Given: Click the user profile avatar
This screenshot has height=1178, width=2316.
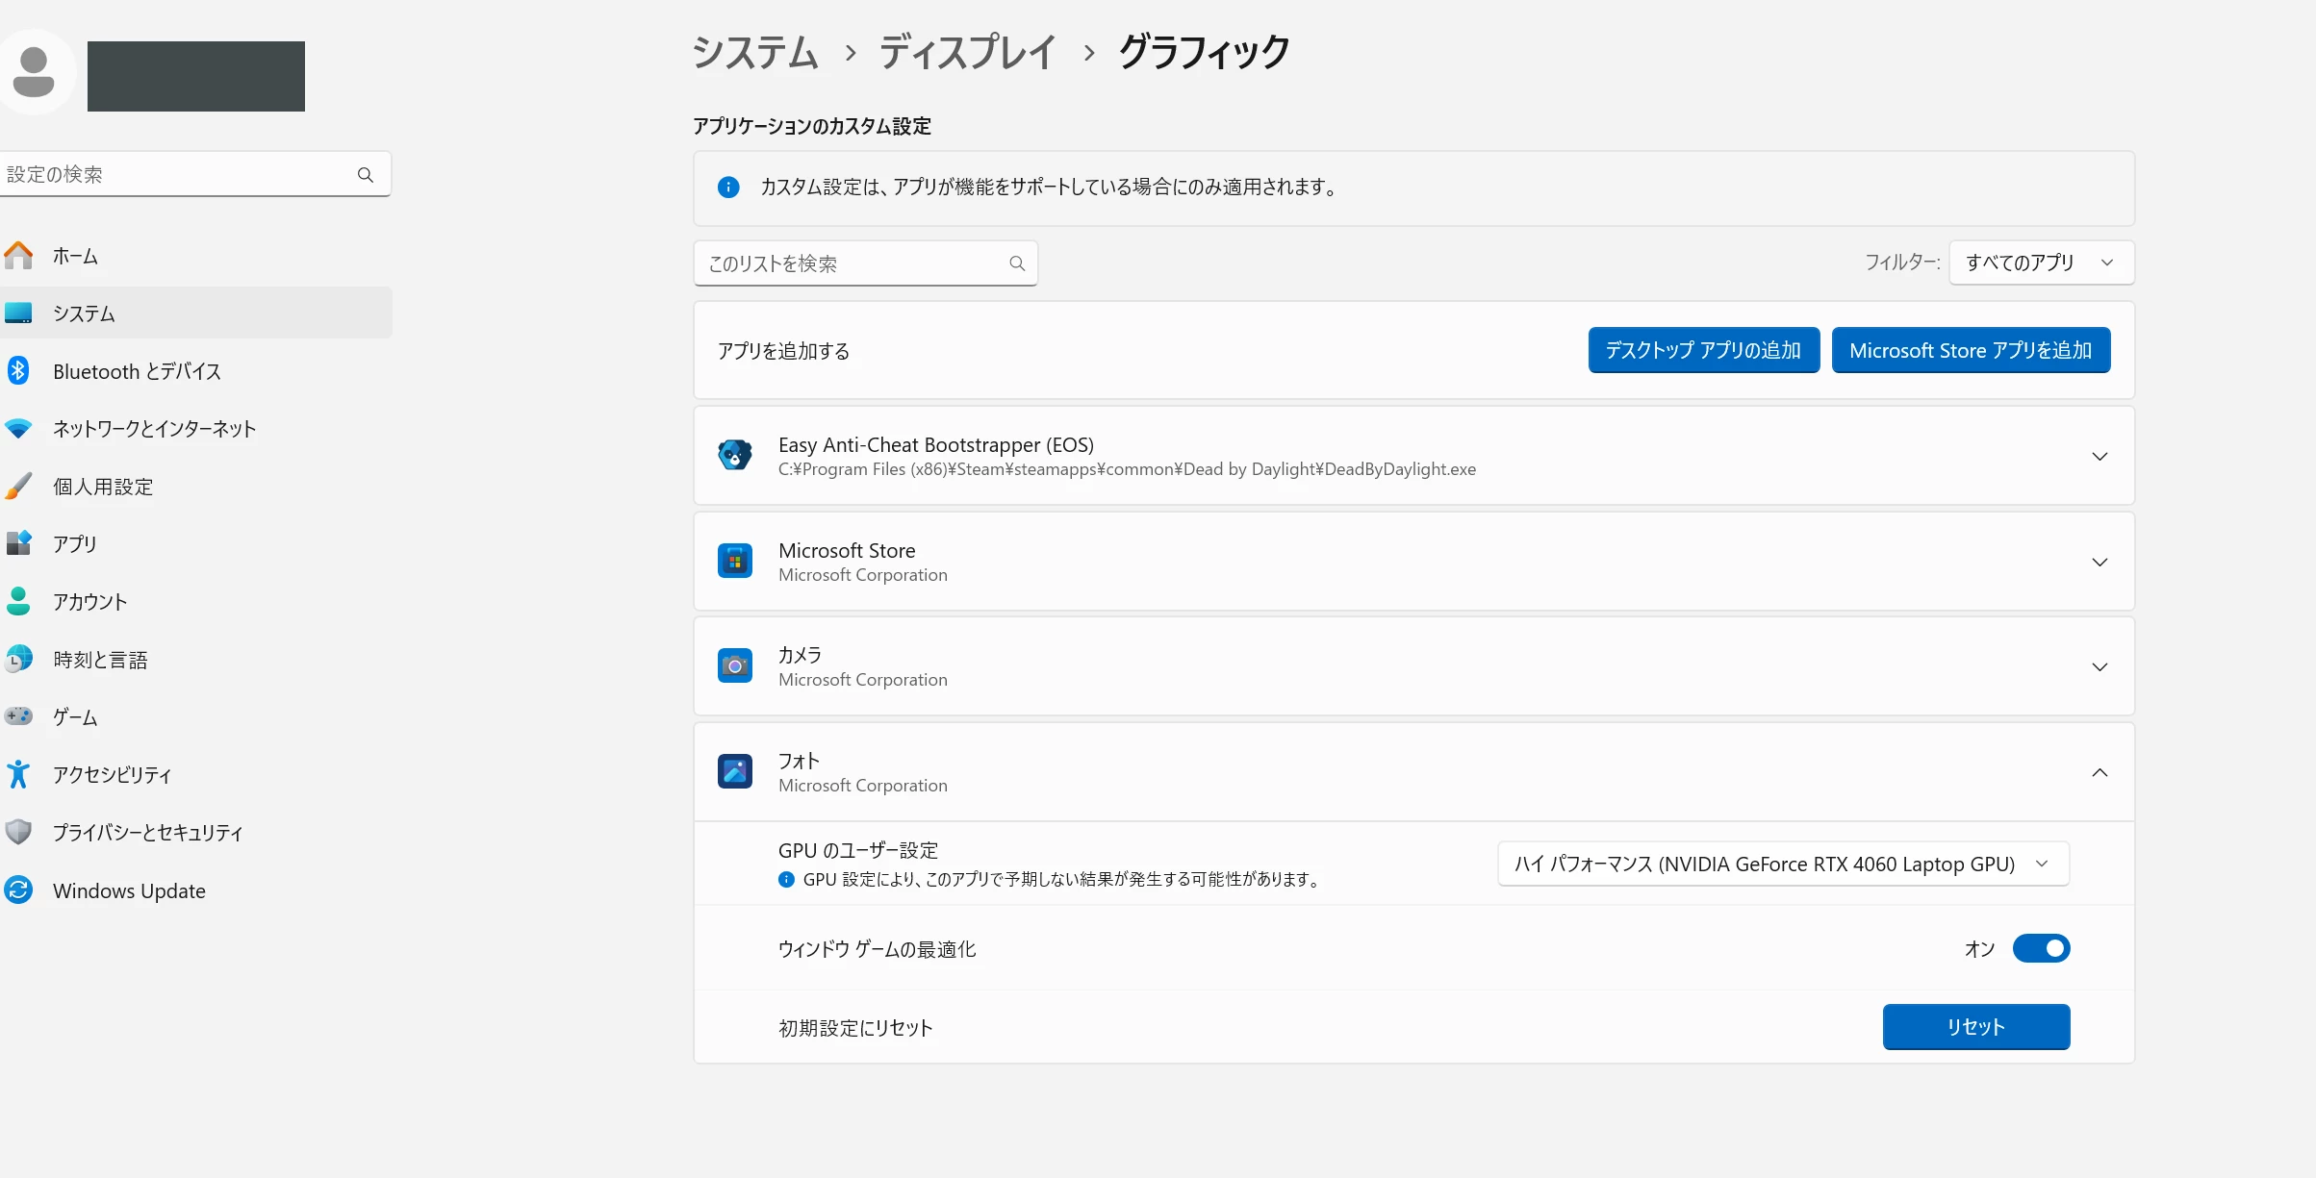Looking at the screenshot, I should (35, 73).
